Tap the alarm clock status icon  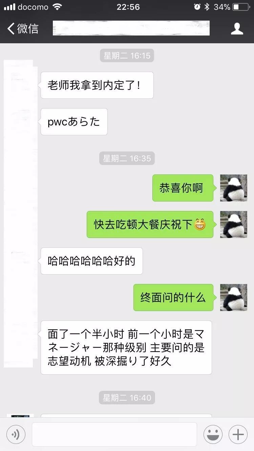[197, 7]
